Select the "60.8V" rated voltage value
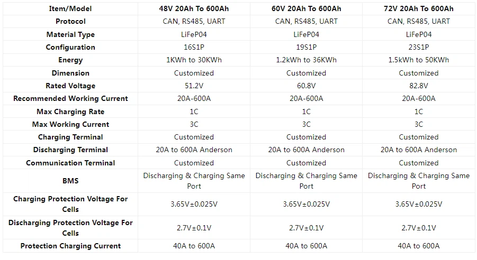 click(306, 86)
